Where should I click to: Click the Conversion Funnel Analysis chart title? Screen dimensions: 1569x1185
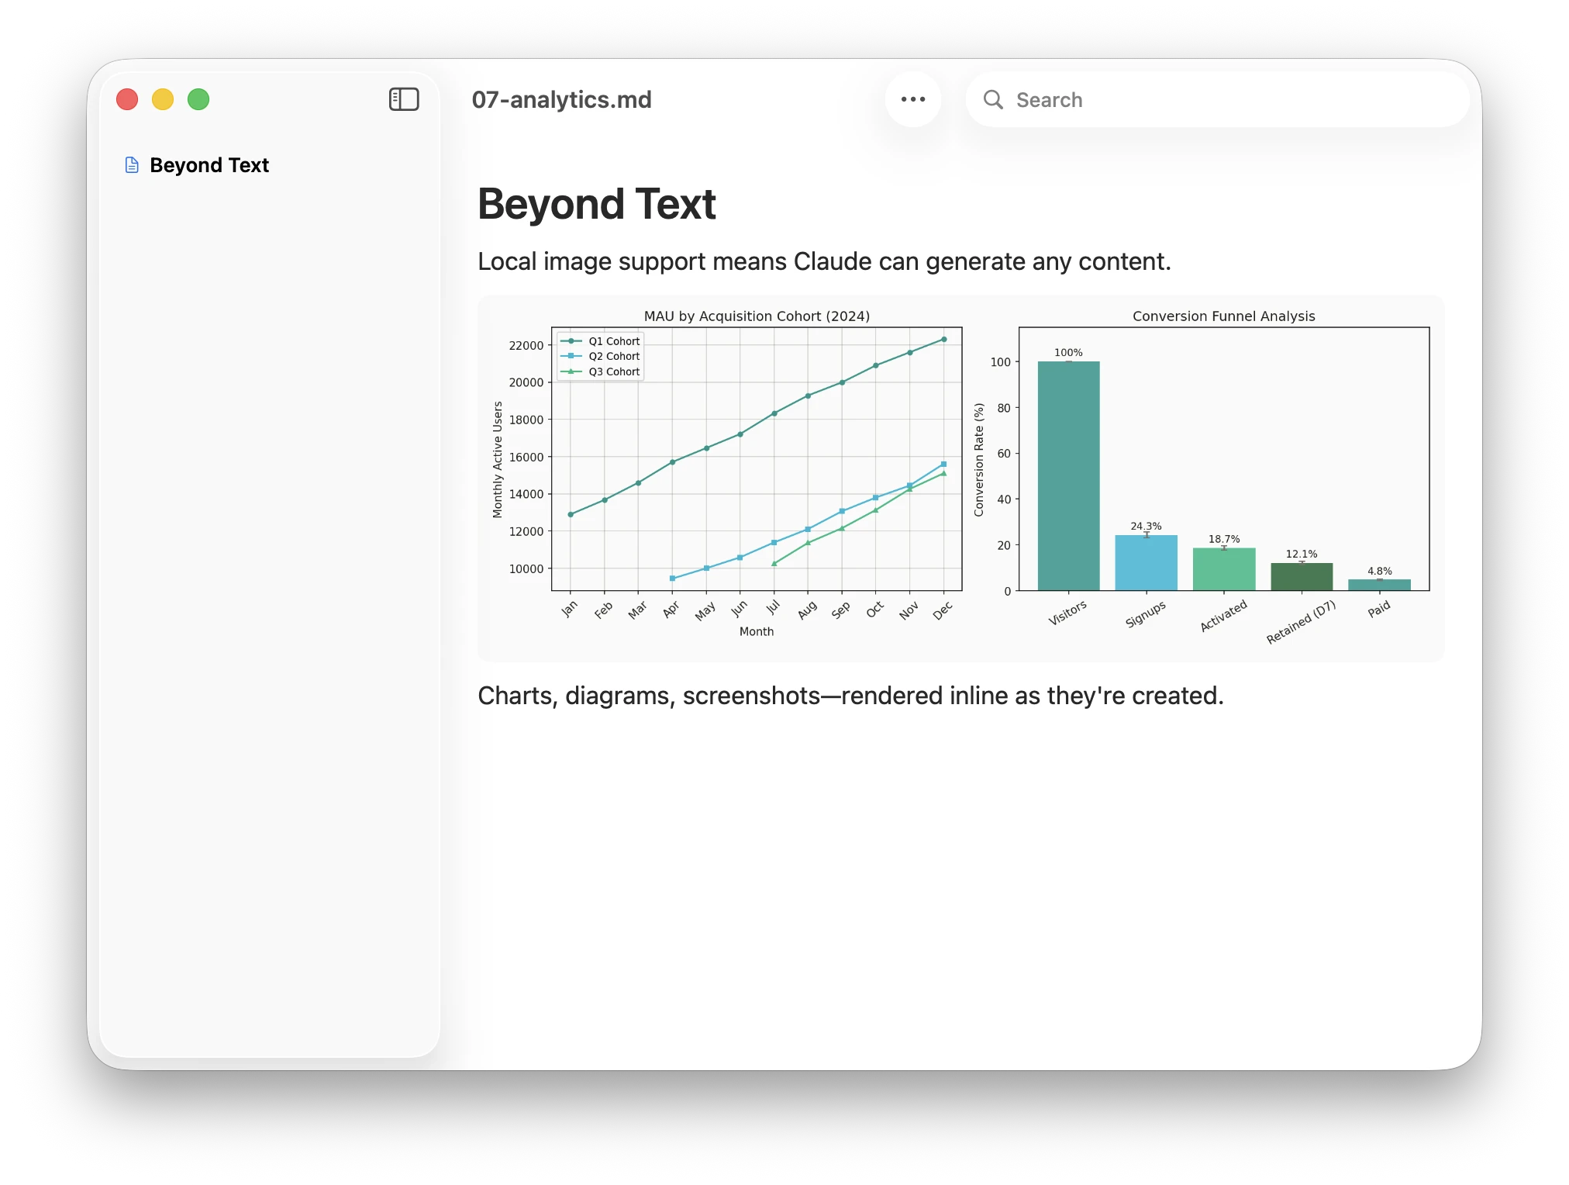(1223, 316)
